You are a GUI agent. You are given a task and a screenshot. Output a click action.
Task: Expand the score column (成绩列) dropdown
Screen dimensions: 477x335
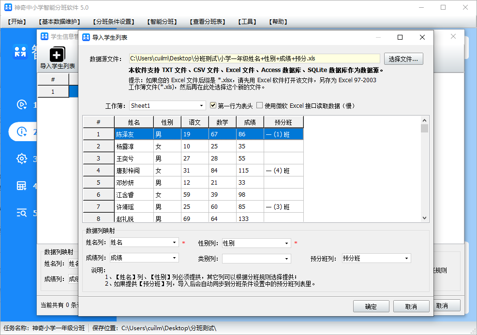pyautogui.click(x=144, y=258)
